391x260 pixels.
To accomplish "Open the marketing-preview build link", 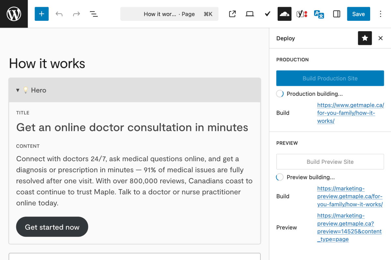I will [350, 196].
